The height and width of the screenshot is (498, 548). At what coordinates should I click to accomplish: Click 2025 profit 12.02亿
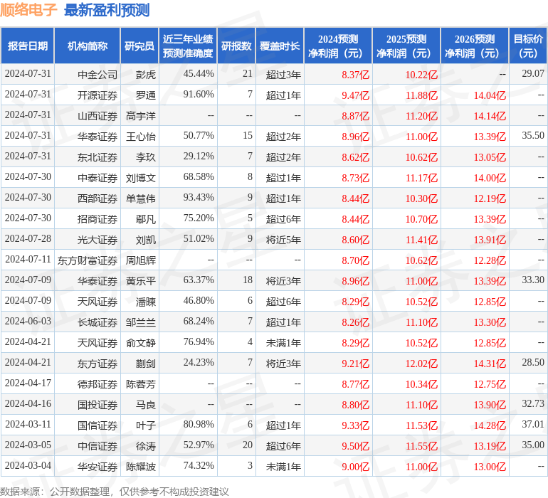pos(421,363)
